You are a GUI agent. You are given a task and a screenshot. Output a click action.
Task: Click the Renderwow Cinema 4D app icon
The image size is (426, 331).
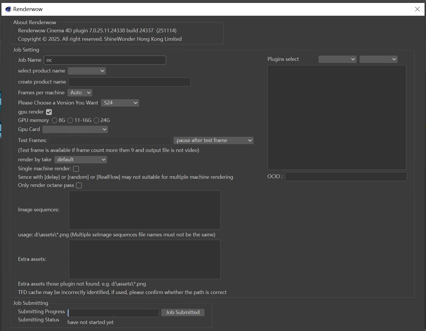point(8,9)
